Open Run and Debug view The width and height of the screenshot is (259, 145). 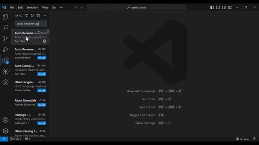(5, 50)
